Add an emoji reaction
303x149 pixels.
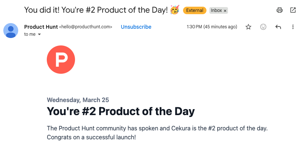(x=263, y=27)
